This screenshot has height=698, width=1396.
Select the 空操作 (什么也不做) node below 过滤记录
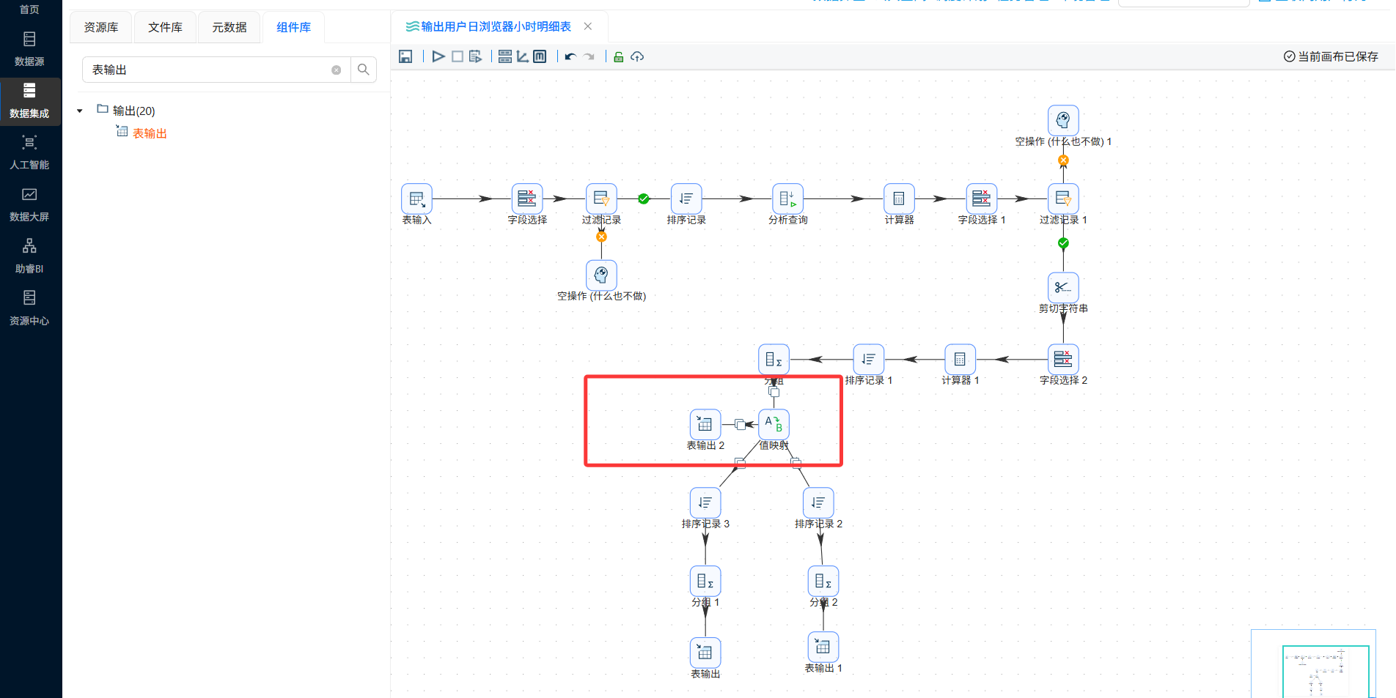point(601,275)
